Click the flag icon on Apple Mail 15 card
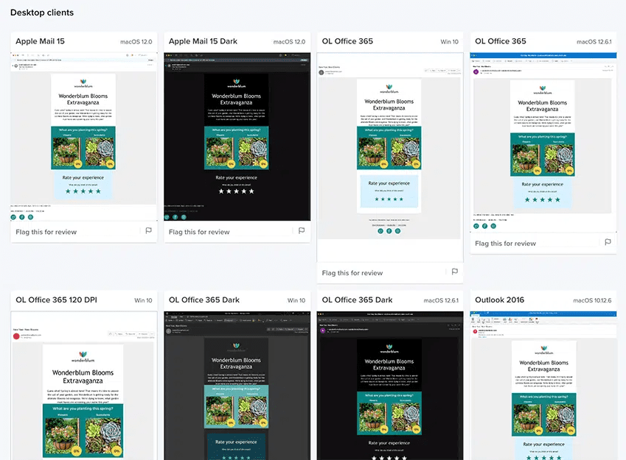 click(148, 231)
